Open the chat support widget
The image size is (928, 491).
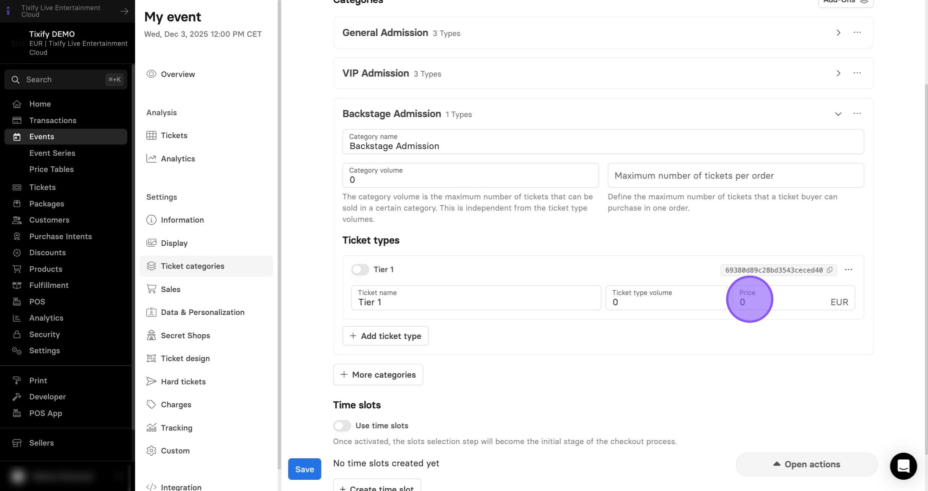click(x=903, y=466)
